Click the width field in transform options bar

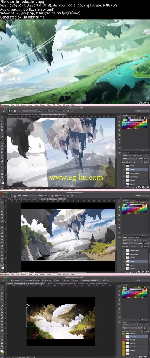click(38, 280)
